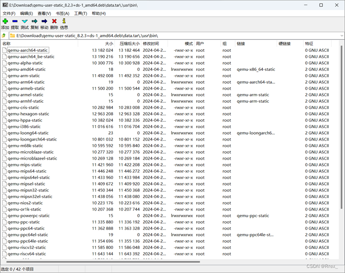Select the qemu-armhf-static row
Image resolution: width=345 pixels, height=273 pixels.
(x=166, y=101)
